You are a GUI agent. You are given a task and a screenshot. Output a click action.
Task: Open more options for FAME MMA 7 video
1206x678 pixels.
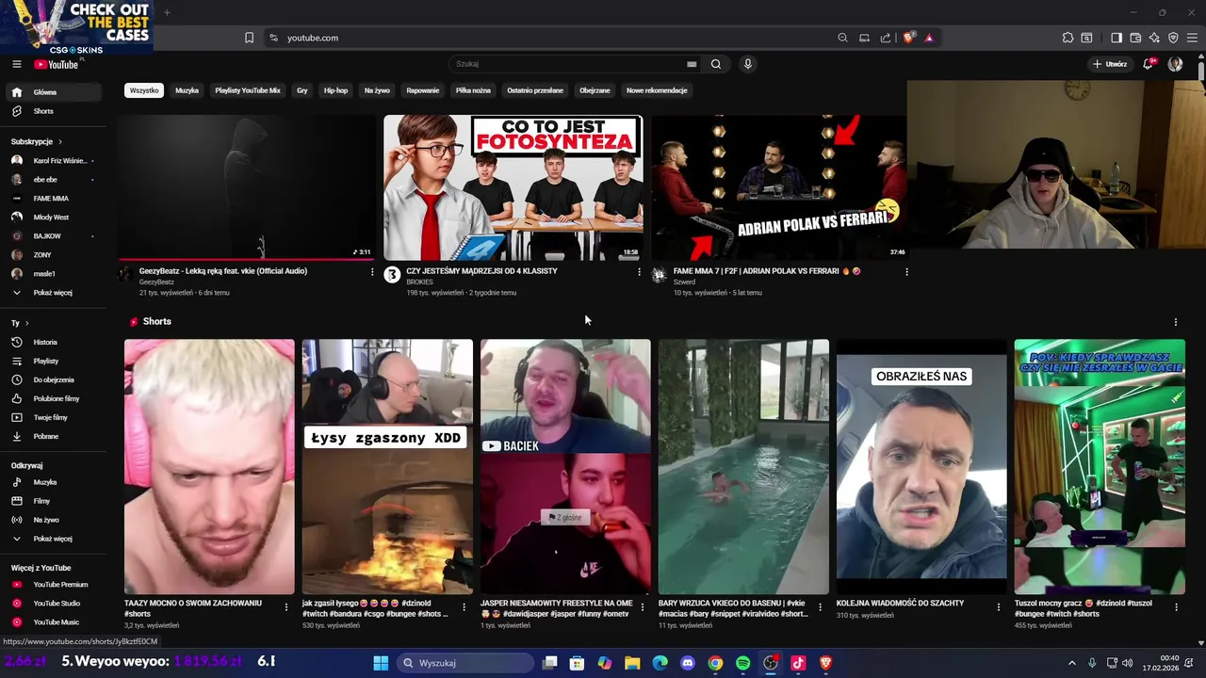tap(906, 272)
